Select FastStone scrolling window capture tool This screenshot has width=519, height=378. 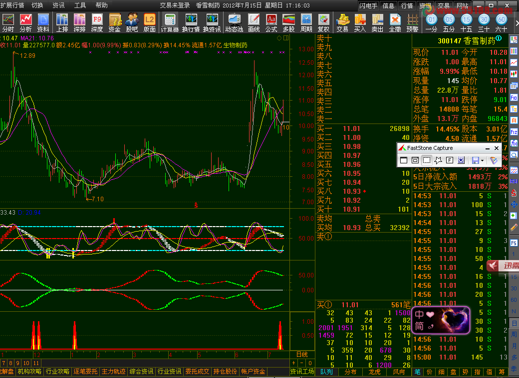pyautogui.click(x=461, y=160)
